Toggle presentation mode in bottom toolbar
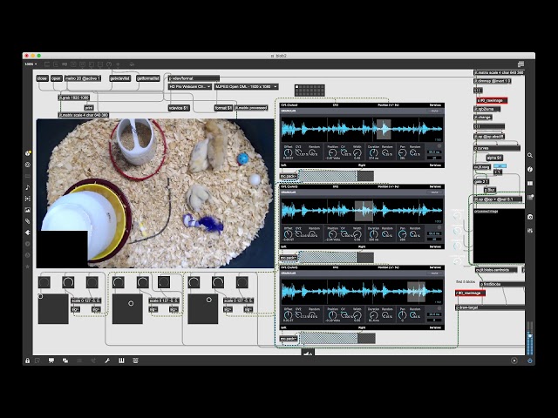The image size is (558, 418). 51,361
